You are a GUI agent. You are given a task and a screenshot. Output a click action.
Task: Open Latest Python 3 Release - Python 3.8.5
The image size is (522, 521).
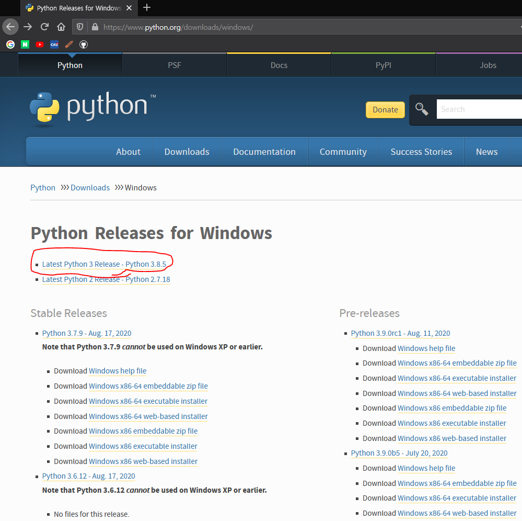tap(104, 264)
